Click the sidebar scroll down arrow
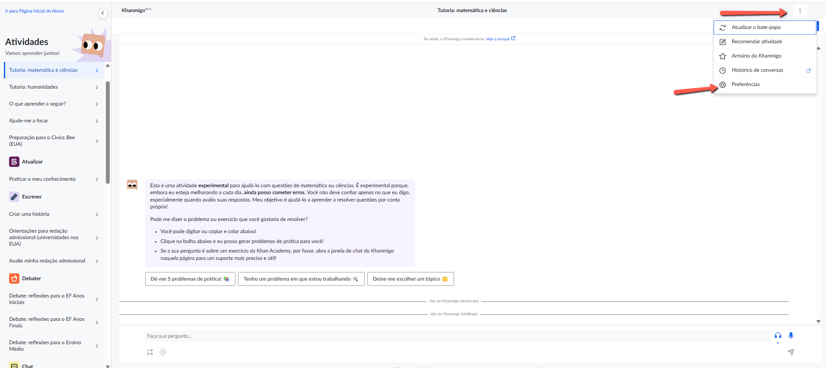This screenshot has width=826, height=368. click(108, 366)
